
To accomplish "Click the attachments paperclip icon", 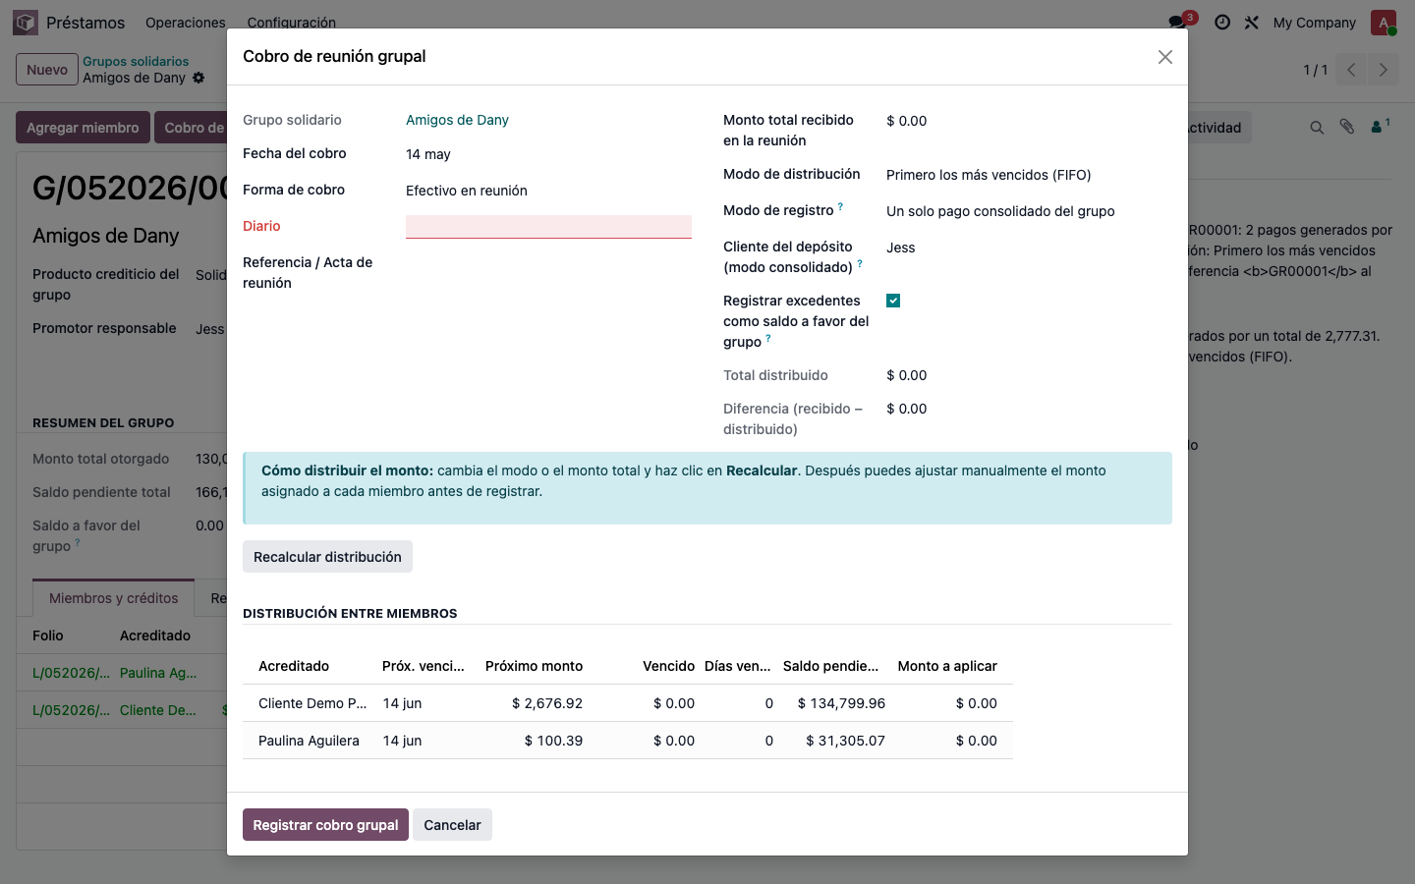I will [x=1347, y=127].
